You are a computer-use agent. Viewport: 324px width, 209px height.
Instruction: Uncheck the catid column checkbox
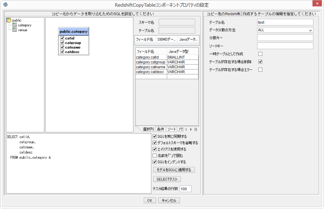click(x=62, y=38)
